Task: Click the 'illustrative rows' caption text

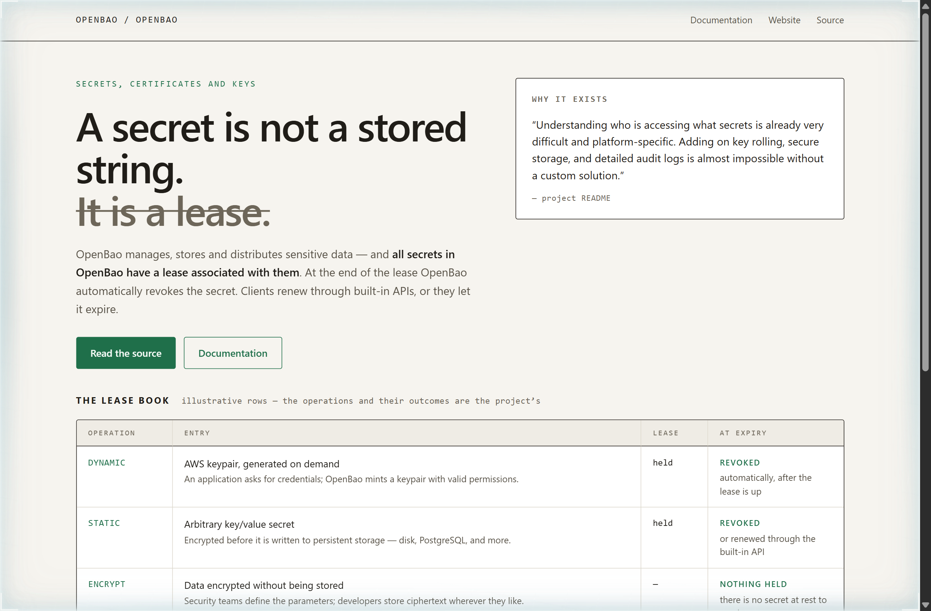Action: (x=361, y=401)
